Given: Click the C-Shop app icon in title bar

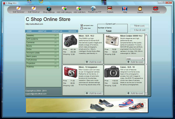Looking at the screenshot, I should coord(4,3).
